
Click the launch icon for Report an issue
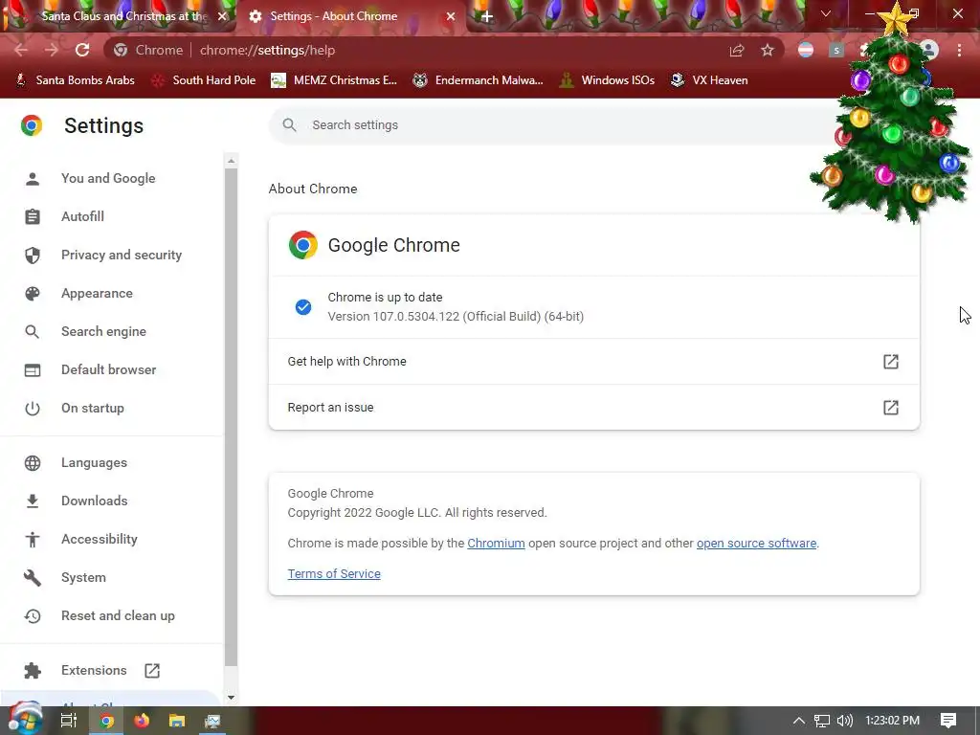tap(891, 408)
